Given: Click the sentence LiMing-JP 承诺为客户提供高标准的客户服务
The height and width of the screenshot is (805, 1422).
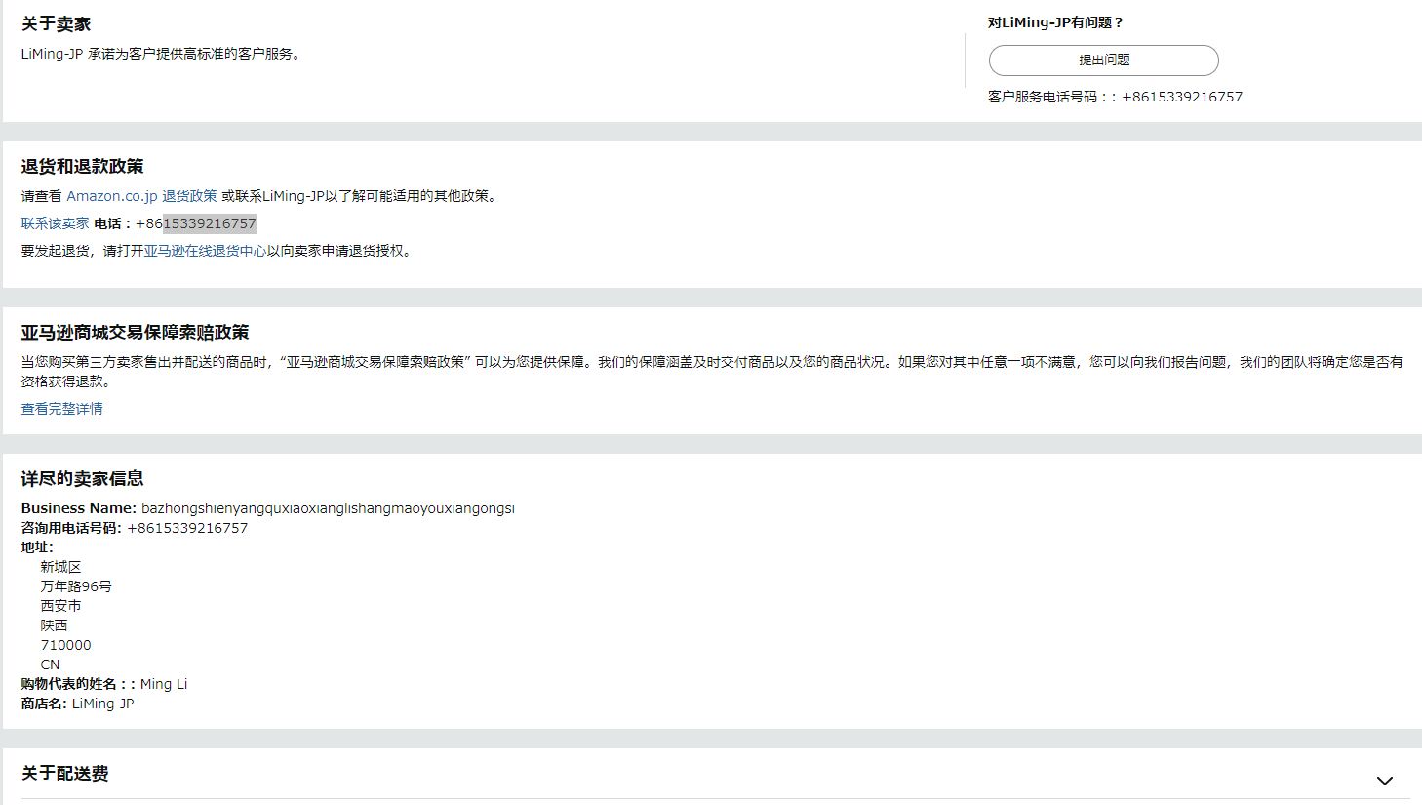Looking at the screenshot, I should [x=161, y=54].
